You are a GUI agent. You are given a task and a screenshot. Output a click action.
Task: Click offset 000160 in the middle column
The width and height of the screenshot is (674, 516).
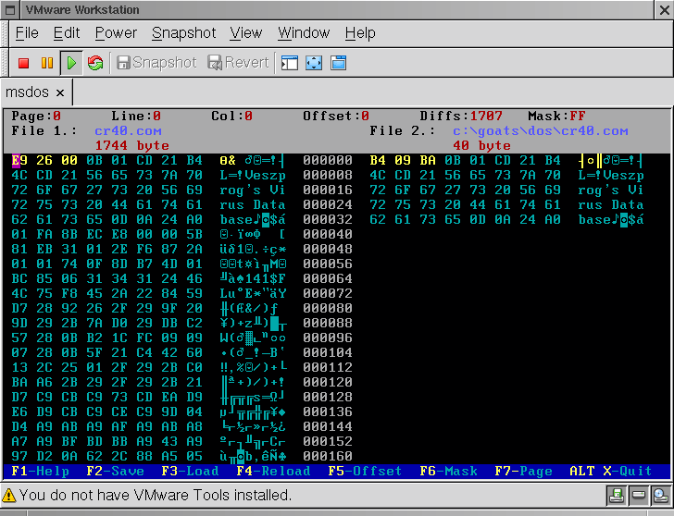[328, 456]
